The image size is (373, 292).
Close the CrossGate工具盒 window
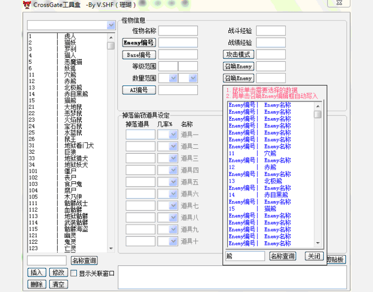coord(339,3)
